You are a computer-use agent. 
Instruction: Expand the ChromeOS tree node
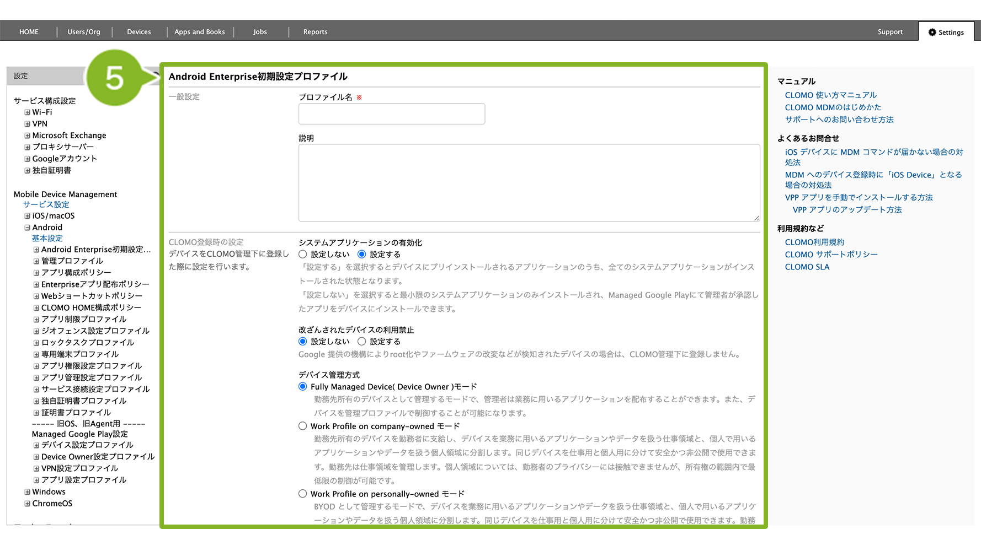[x=27, y=504]
